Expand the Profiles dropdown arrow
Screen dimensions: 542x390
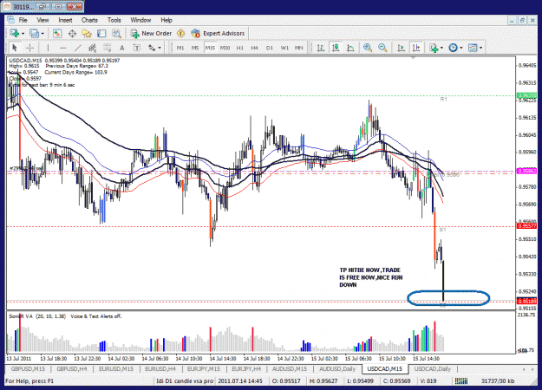coord(42,34)
